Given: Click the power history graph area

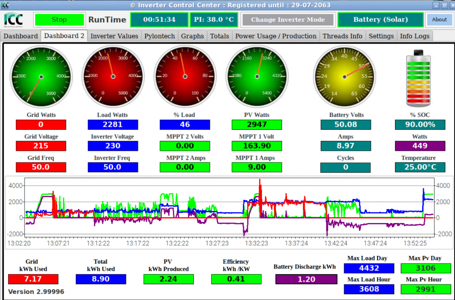Looking at the screenshot, I should pos(229,207).
